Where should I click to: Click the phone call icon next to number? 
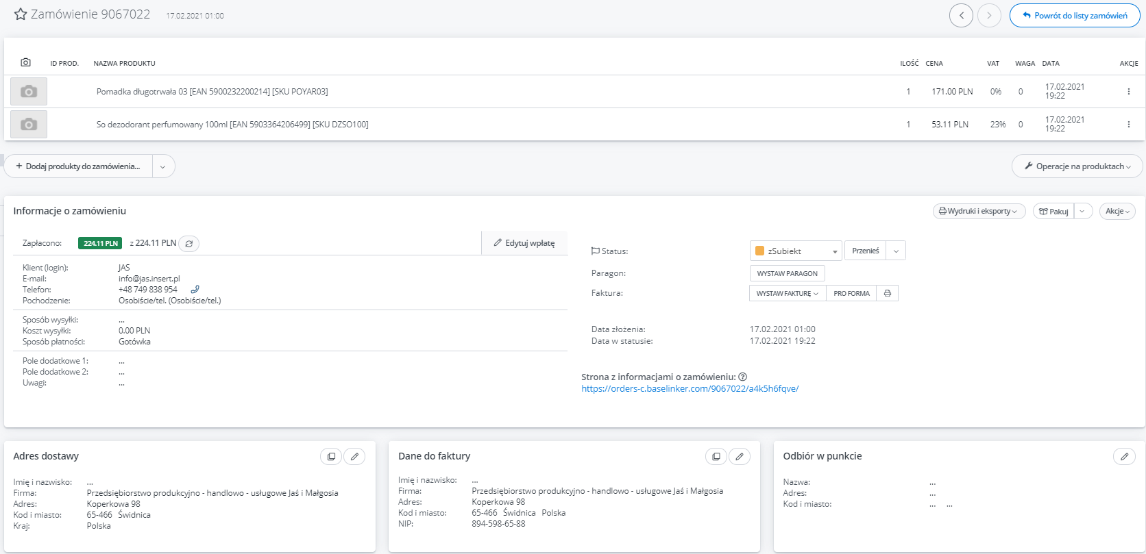point(195,290)
